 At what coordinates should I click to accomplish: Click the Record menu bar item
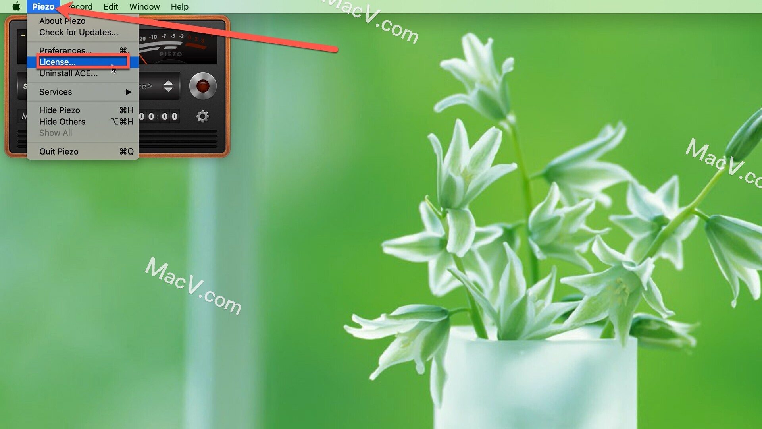tap(79, 6)
